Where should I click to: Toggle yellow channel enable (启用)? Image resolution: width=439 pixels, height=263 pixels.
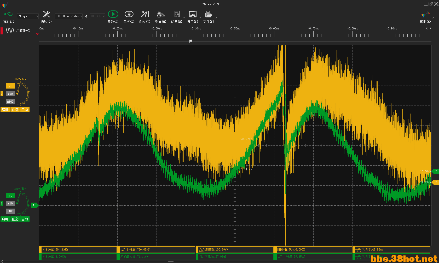coord(5,109)
